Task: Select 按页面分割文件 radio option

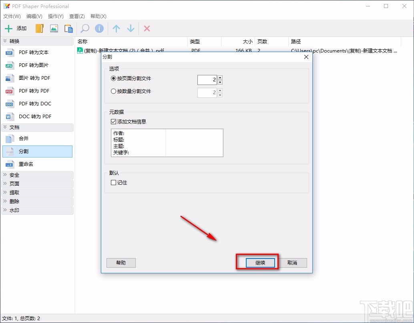Action: [114, 79]
